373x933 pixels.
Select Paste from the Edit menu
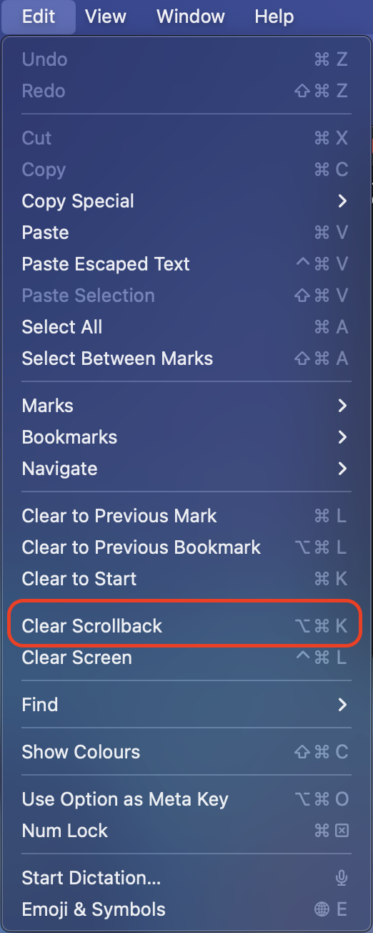click(x=185, y=233)
